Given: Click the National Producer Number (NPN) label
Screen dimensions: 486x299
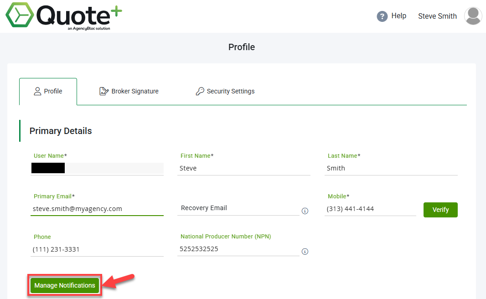Looking at the screenshot, I should (226, 237).
